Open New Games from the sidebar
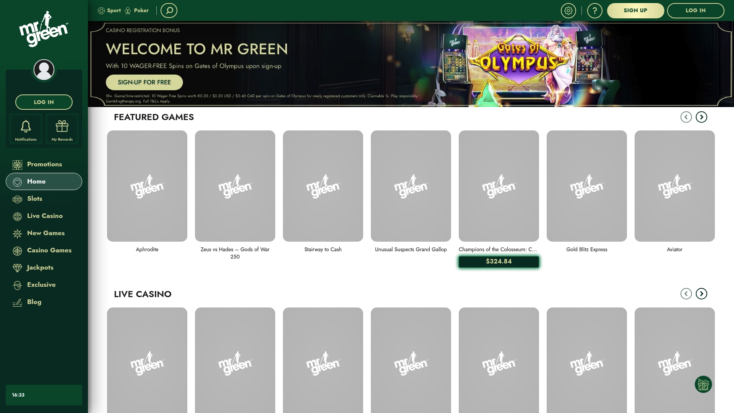The height and width of the screenshot is (413, 734). point(45,233)
